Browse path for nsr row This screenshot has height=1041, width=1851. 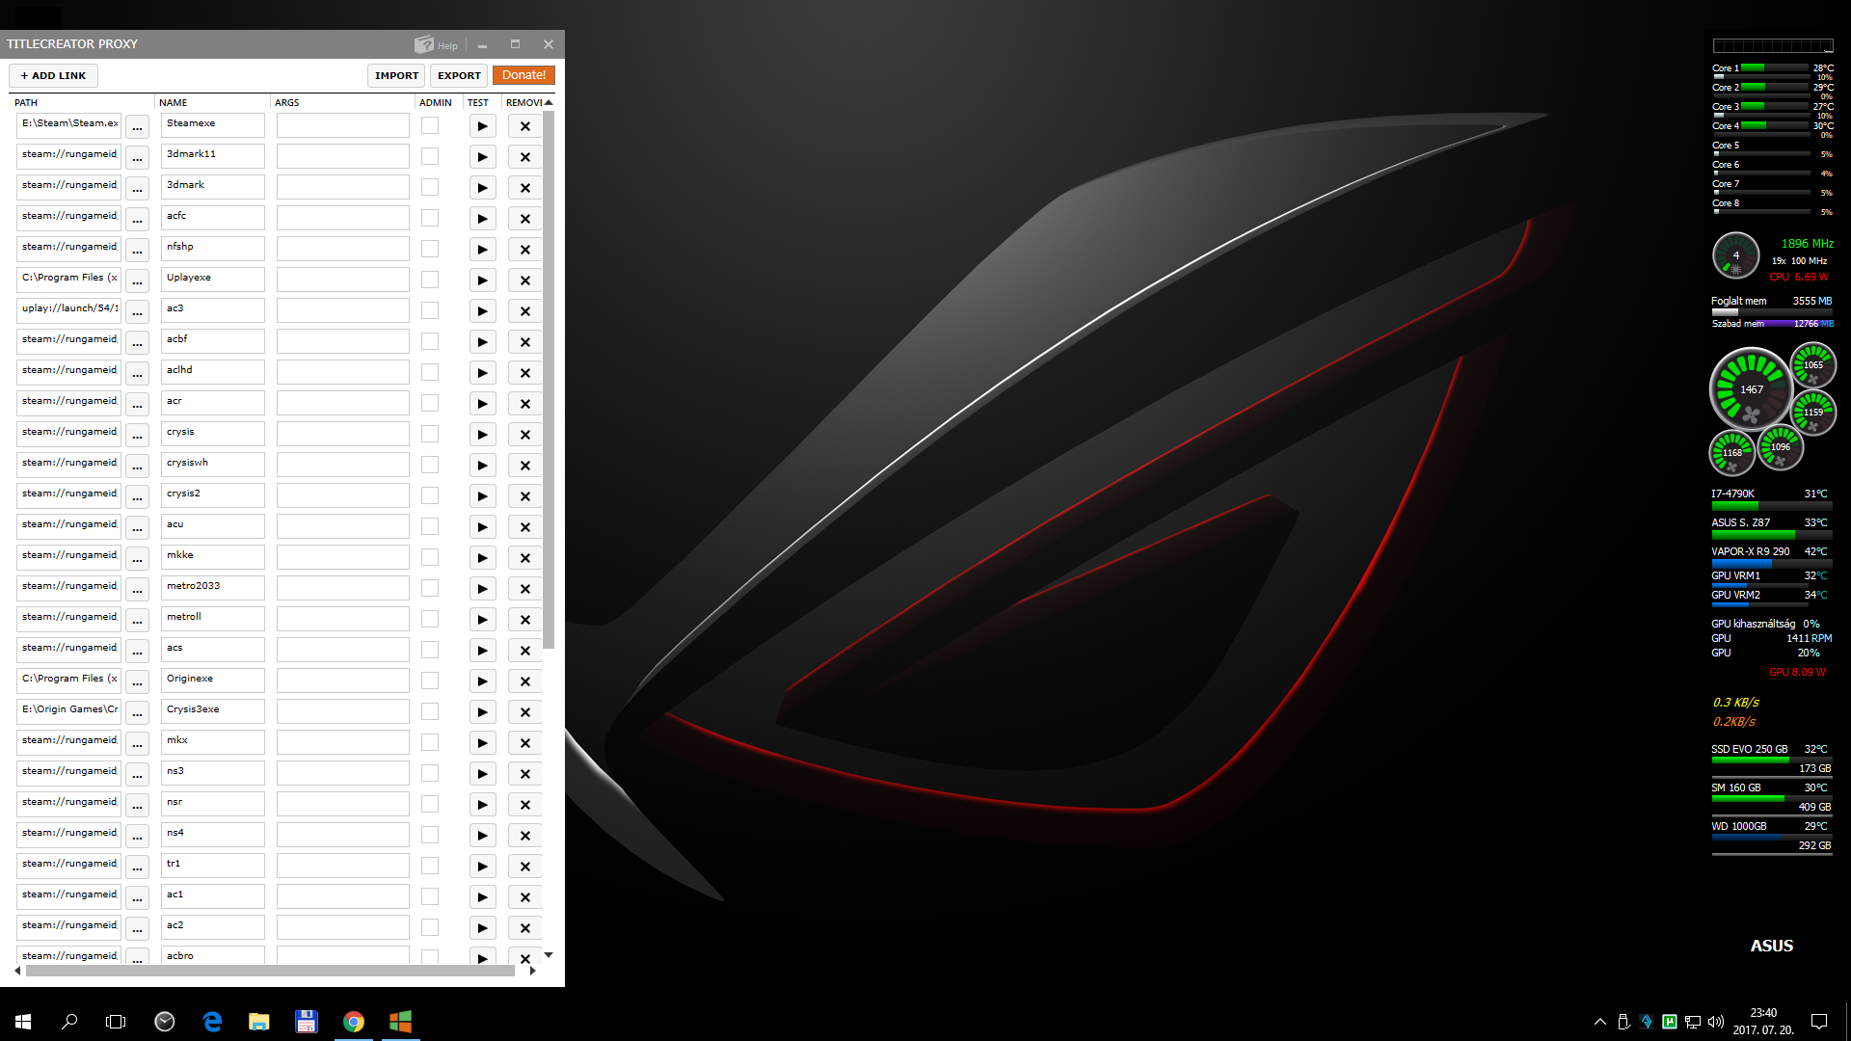pyautogui.click(x=137, y=805)
